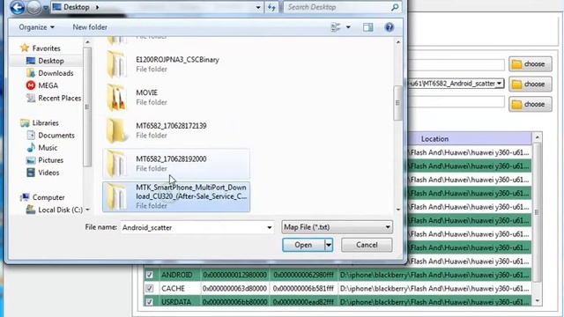The width and height of the screenshot is (564, 317).
Task: Open the Map File (*.txt) filter dropdown
Action: point(337,227)
